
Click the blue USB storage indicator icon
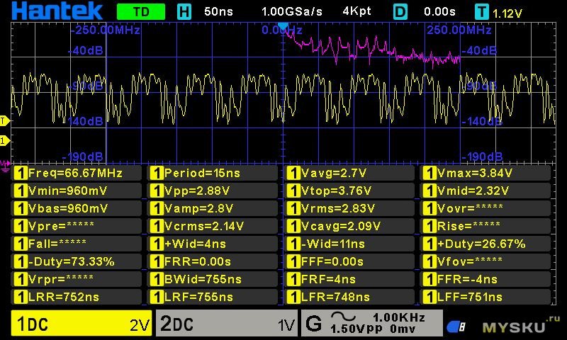point(456,327)
